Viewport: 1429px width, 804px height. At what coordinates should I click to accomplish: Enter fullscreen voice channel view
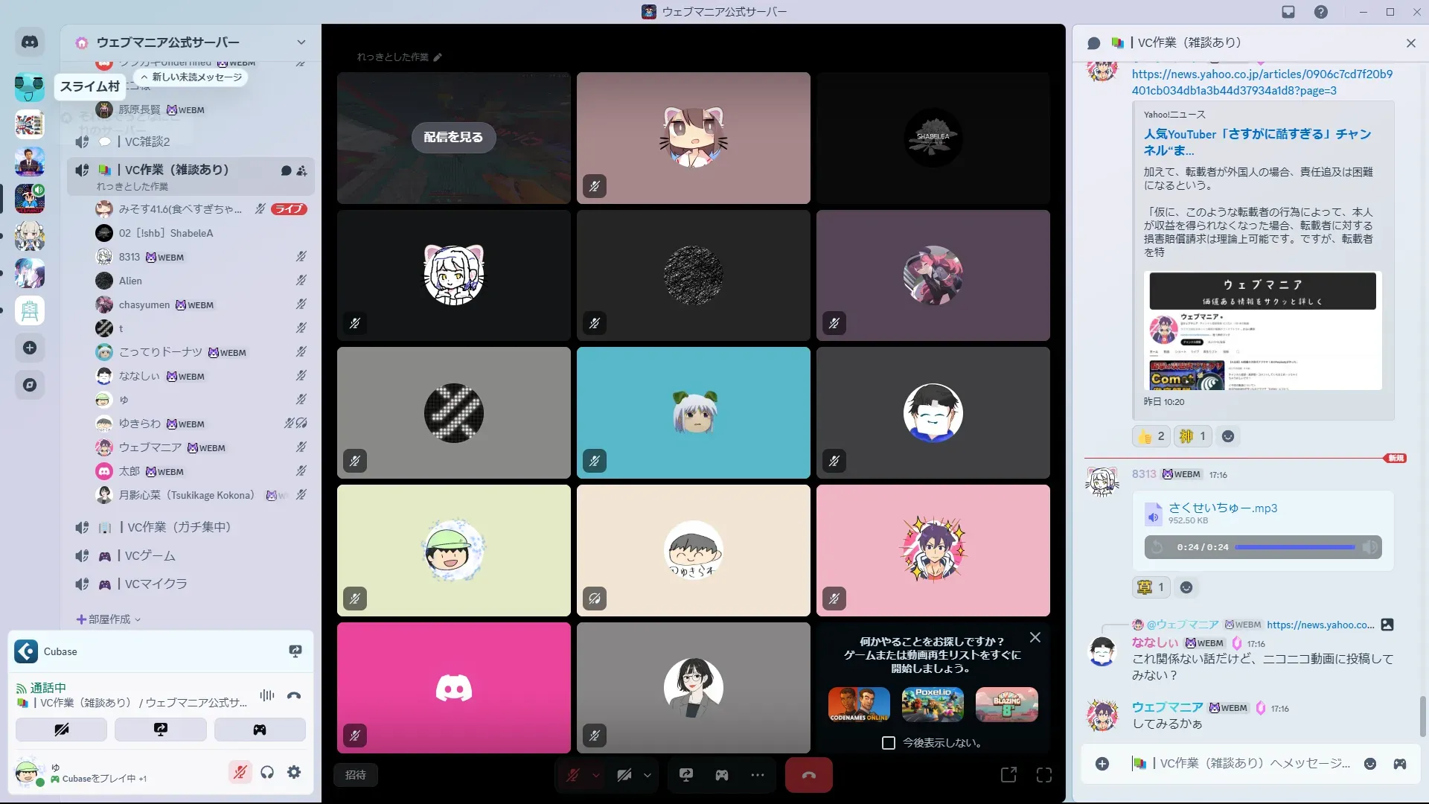click(x=1044, y=775)
